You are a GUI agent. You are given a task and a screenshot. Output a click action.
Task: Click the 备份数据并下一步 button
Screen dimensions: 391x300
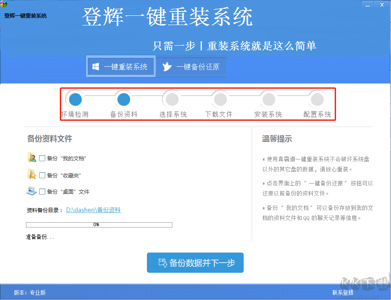tap(195, 263)
